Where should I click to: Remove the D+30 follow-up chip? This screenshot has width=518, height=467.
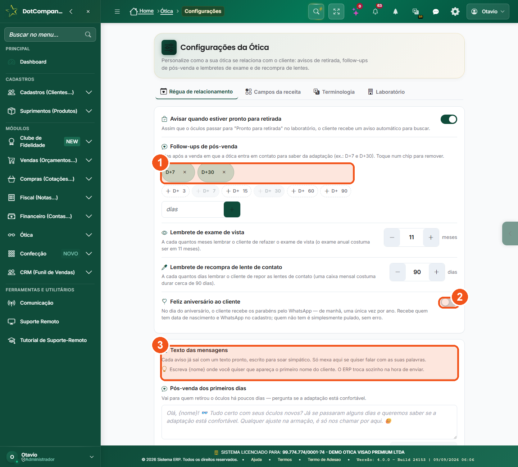[224, 172]
